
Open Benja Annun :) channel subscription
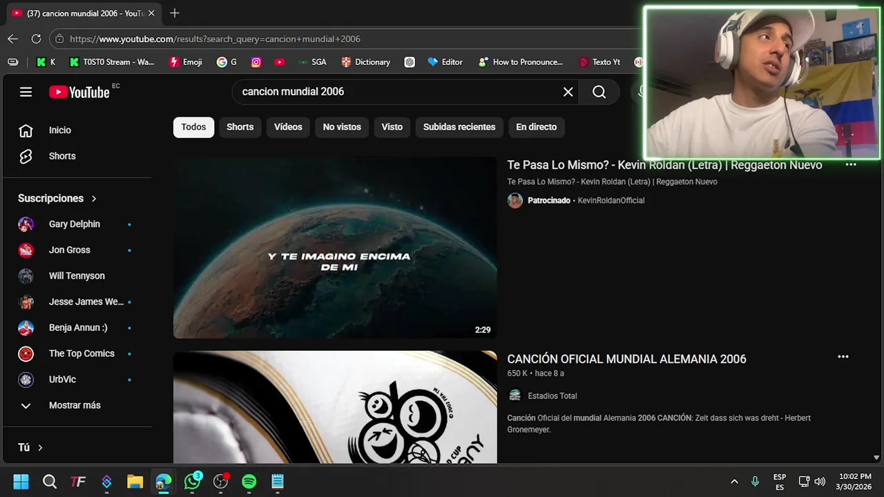(x=77, y=328)
